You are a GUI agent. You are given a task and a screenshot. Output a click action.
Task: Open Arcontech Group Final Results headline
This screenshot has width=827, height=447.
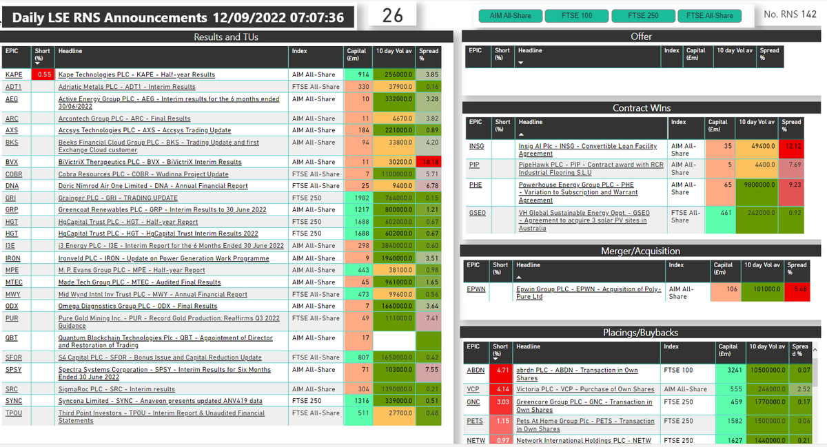(x=124, y=118)
